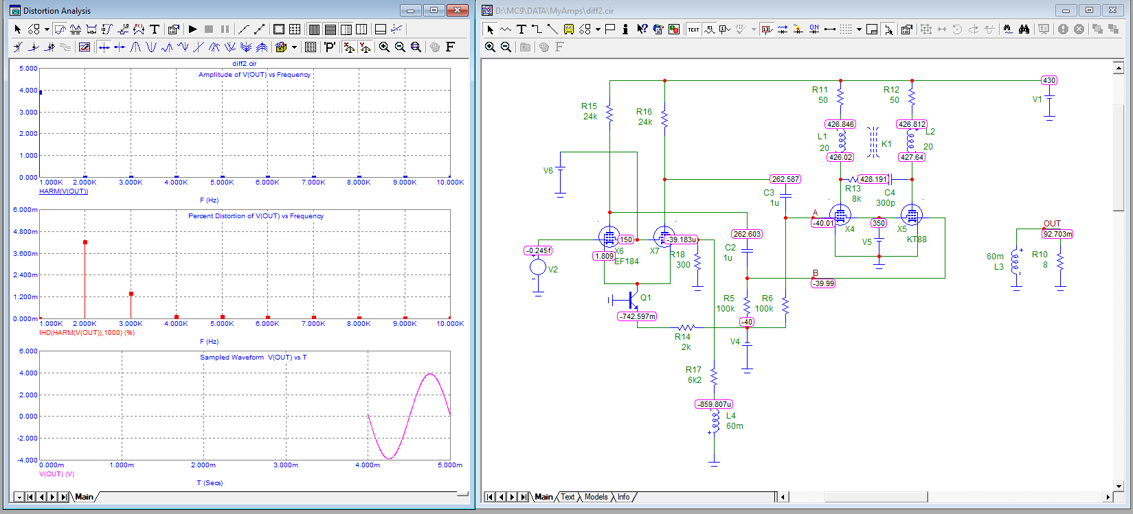Click the Help pointer question mark icon
The image size is (1133, 514).
click(x=642, y=30)
